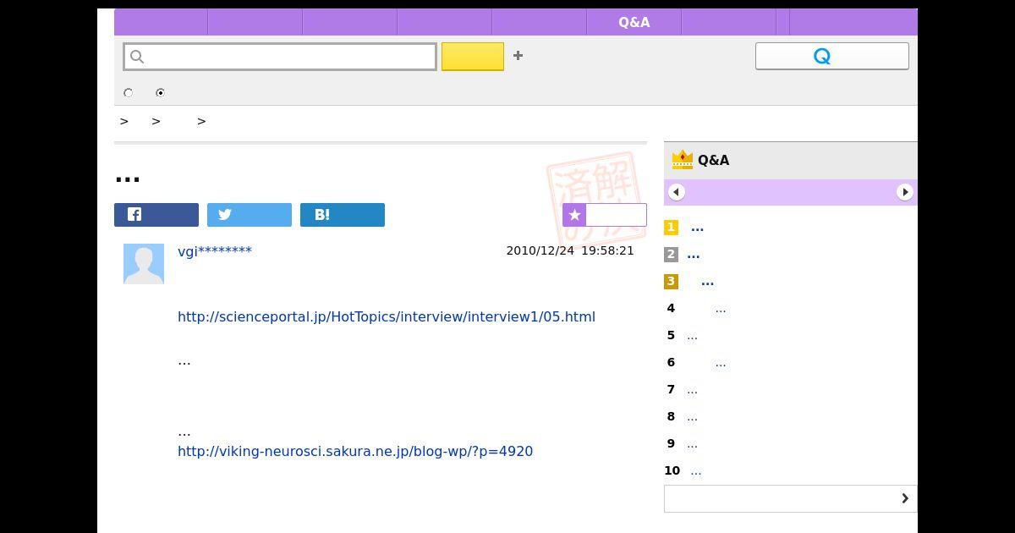Go to next ranking with right arrow
1015x533 pixels.
[x=904, y=192]
